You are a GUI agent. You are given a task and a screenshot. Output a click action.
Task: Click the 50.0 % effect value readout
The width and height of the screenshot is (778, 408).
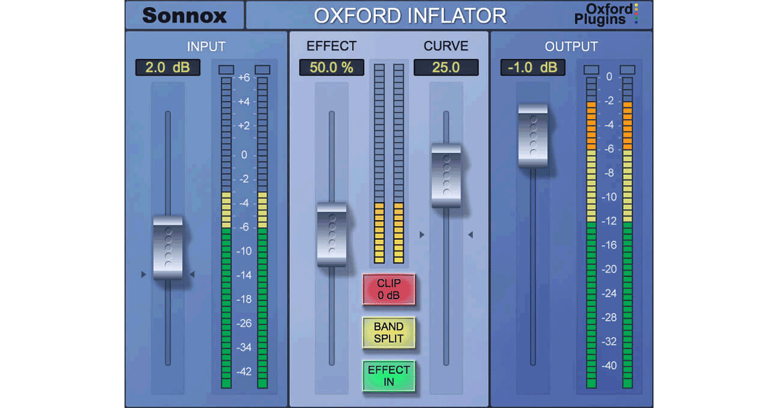pyautogui.click(x=332, y=67)
